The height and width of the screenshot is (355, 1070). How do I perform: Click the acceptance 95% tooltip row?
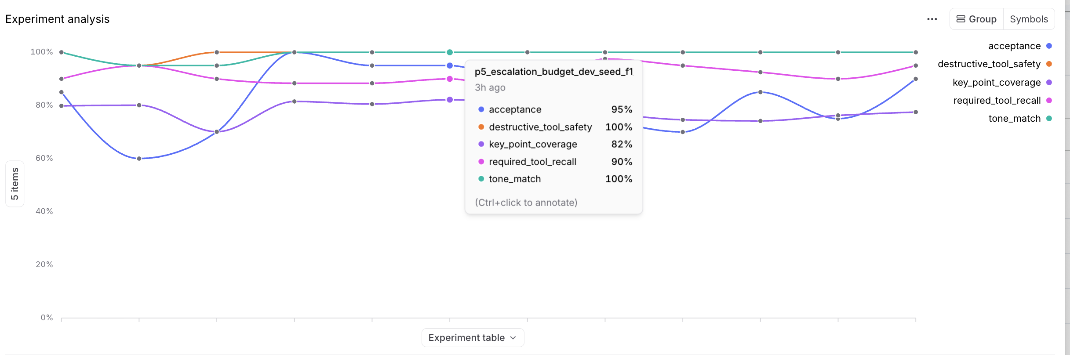point(555,109)
